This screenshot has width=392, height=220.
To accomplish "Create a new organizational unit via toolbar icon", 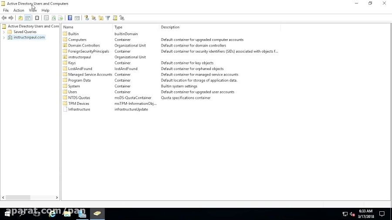I will 101,18.
